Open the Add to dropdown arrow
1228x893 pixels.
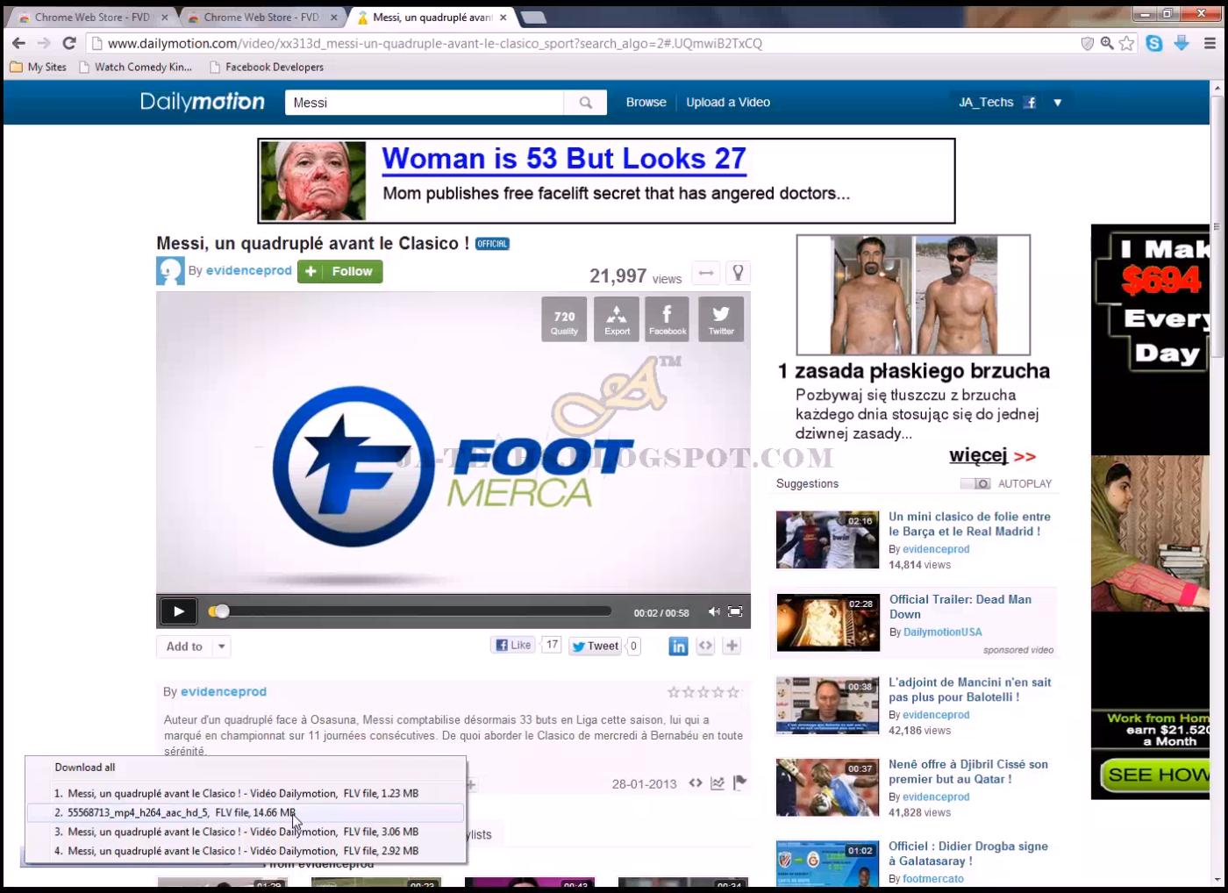[x=222, y=647]
